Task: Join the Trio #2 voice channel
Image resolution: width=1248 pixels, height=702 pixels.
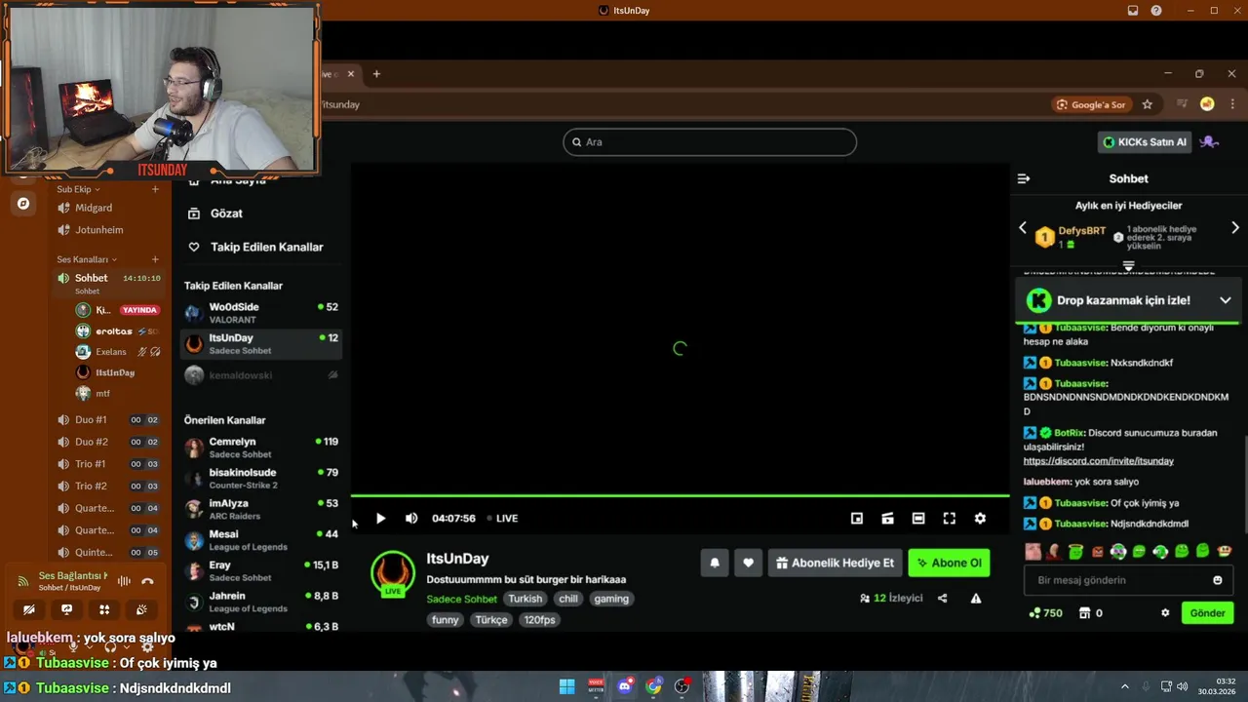Action: click(x=107, y=487)
